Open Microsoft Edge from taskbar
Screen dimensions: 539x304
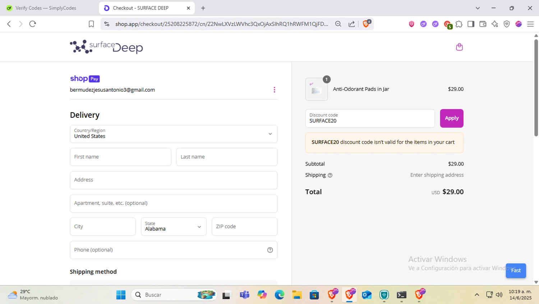click(279, 295)
